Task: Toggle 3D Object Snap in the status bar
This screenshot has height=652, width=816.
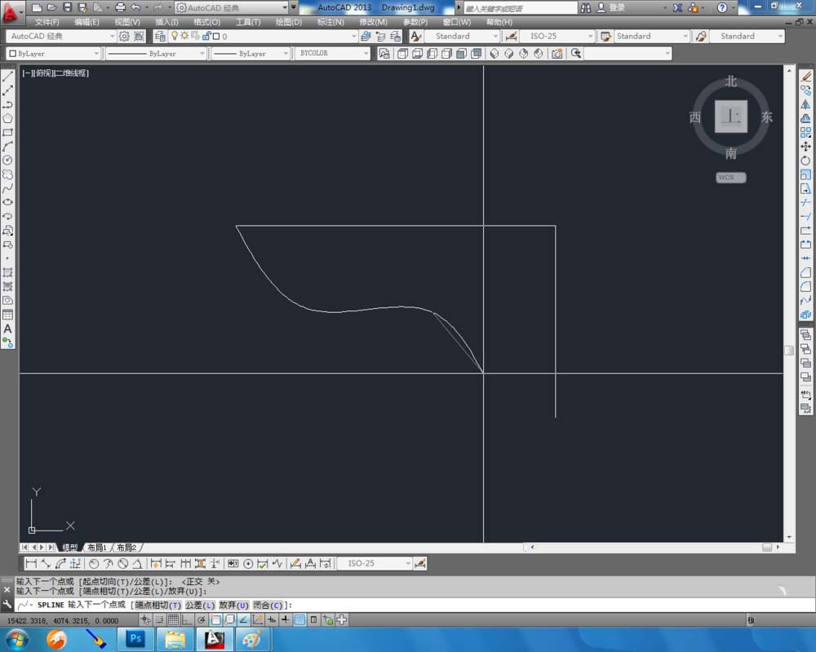Action: pos(229,619)
